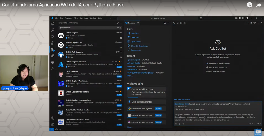This screenshot has height=136, width=264.
Task: Click YouTube Watch Later clock icon
Action: click(249, 5)
